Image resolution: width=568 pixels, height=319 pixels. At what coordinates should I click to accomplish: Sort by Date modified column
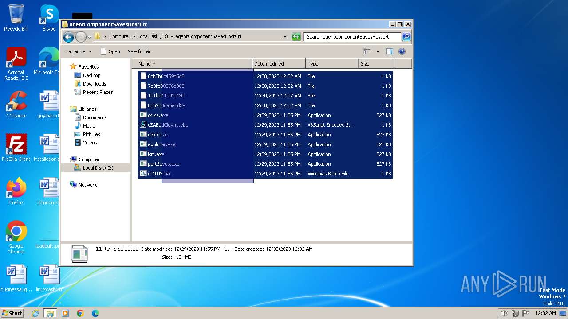279,64
